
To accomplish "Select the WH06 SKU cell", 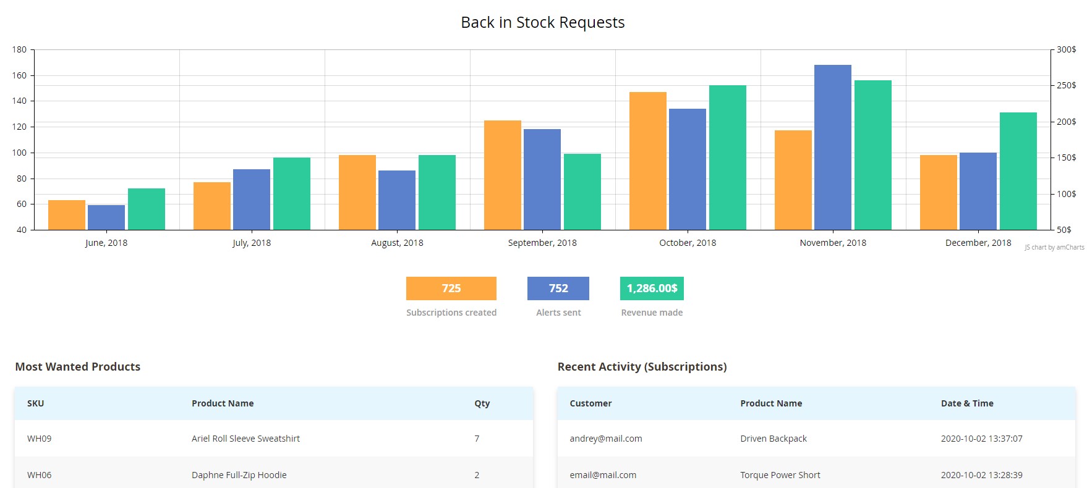I will click(x=39, y=475).
